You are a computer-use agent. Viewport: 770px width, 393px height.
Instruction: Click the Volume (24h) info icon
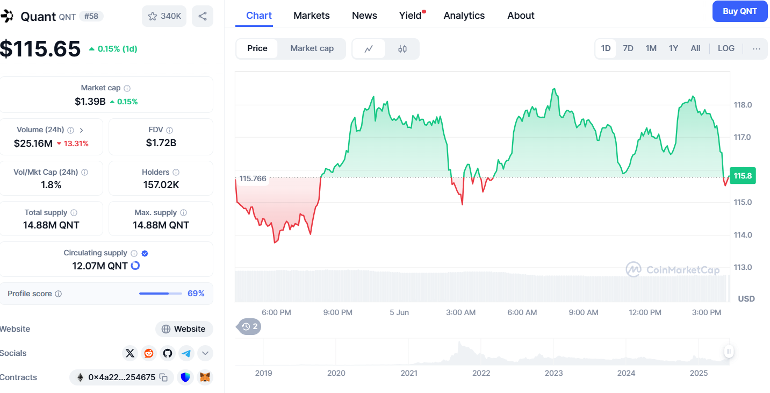(x=71, y=130)
